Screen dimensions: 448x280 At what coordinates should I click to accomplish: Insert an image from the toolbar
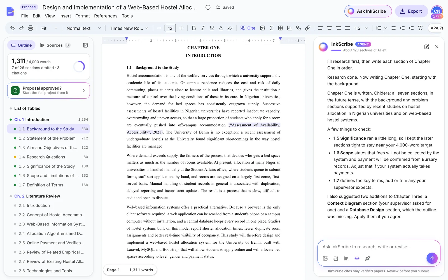(x=262, y=28)
